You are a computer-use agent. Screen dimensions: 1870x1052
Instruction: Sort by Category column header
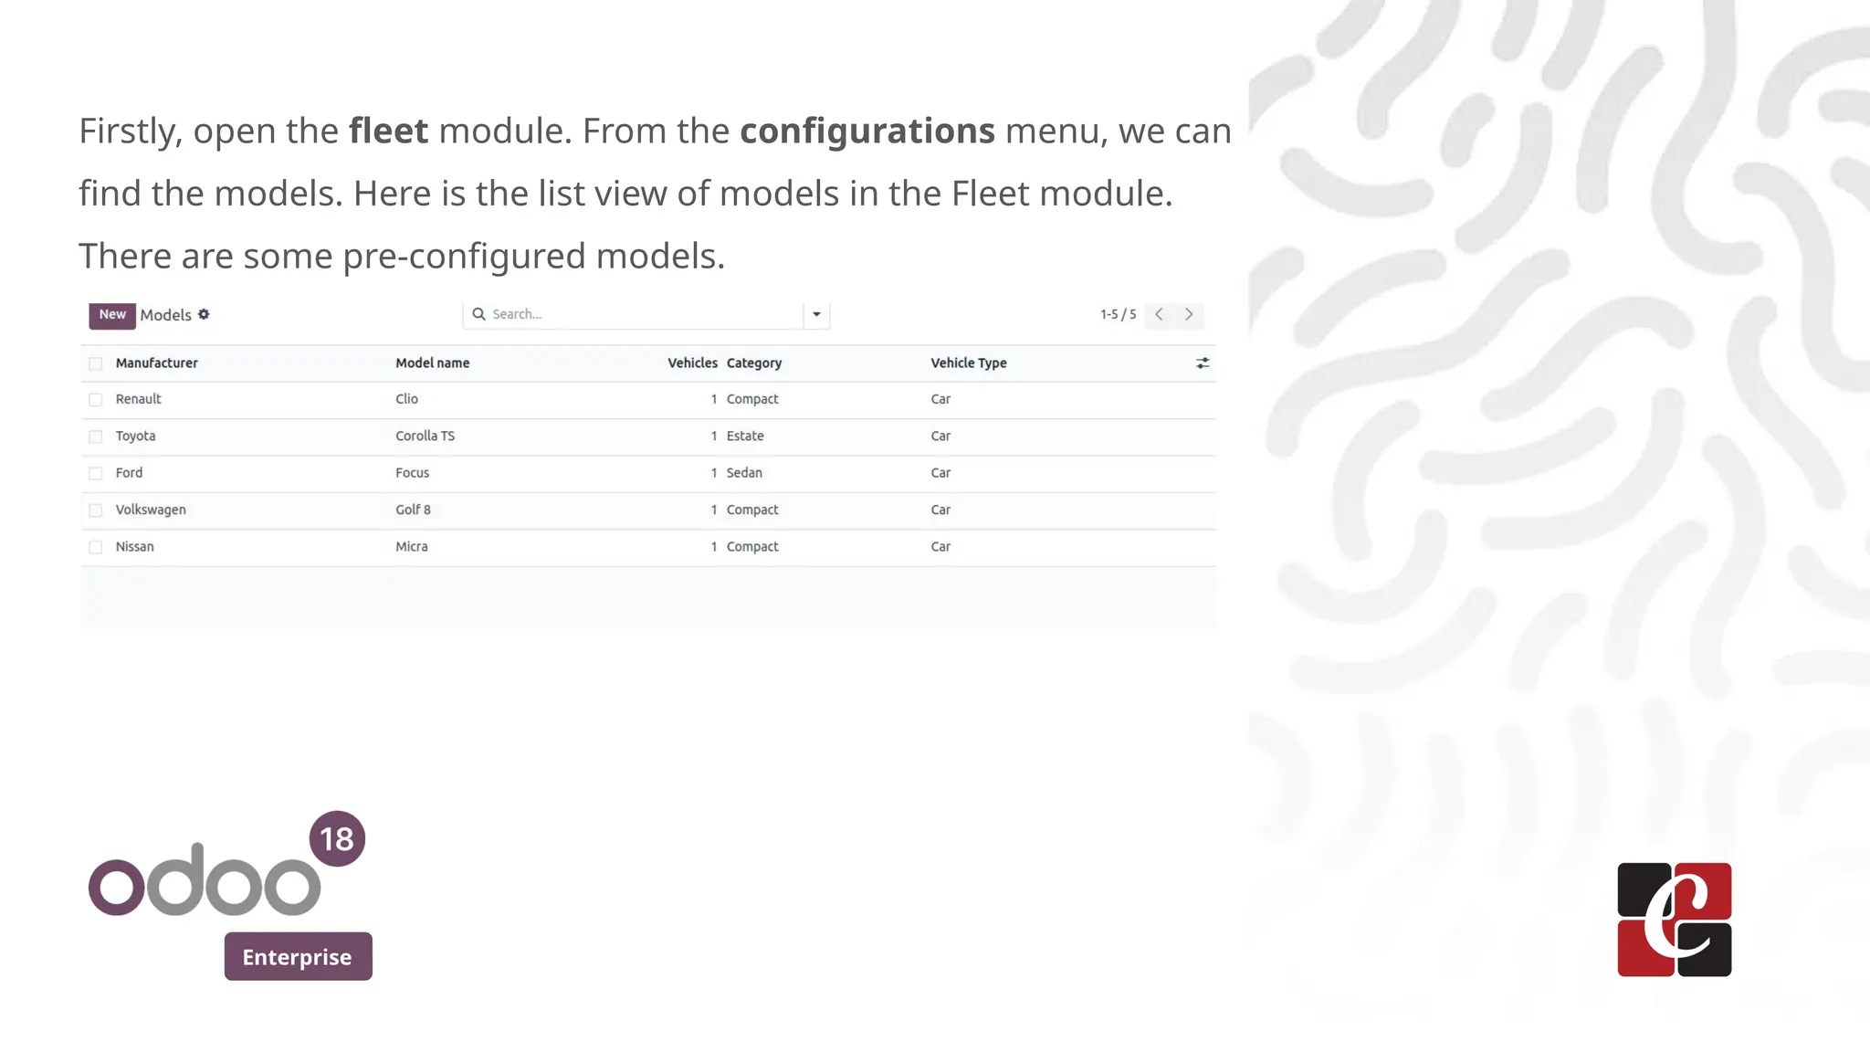[754, 363]
